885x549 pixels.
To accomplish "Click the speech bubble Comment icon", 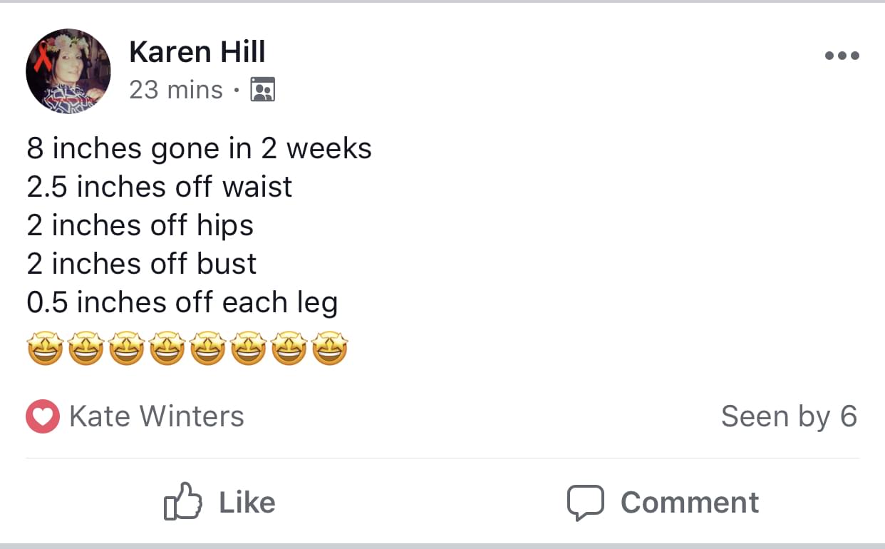I will point(585,503).
